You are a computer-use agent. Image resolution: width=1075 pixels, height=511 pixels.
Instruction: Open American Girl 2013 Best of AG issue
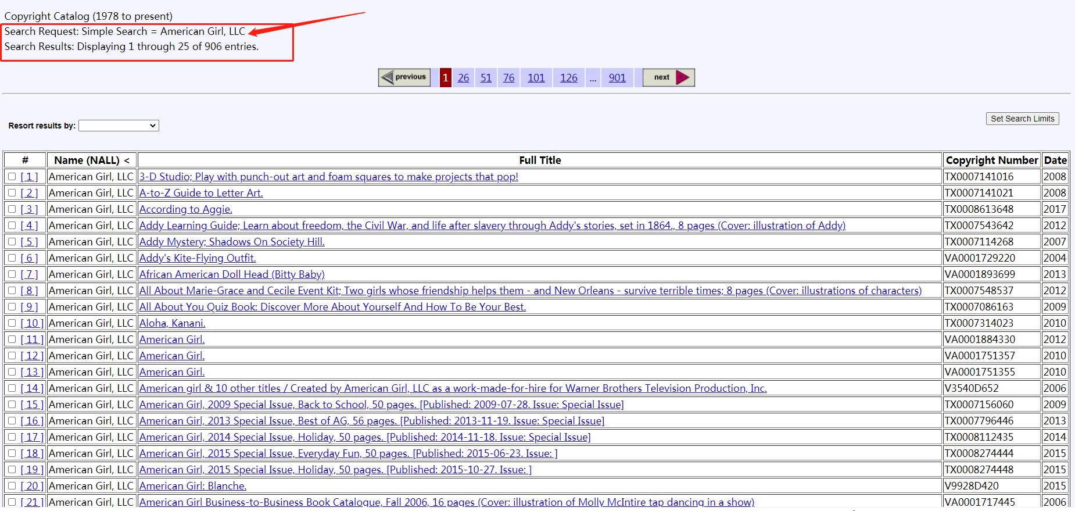click(x=371, y=421)
